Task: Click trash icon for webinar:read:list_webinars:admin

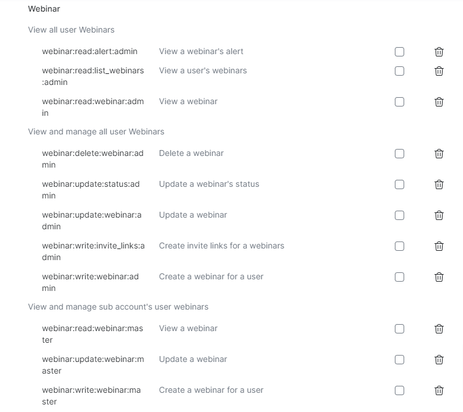Action: click(x=439, y=71)
